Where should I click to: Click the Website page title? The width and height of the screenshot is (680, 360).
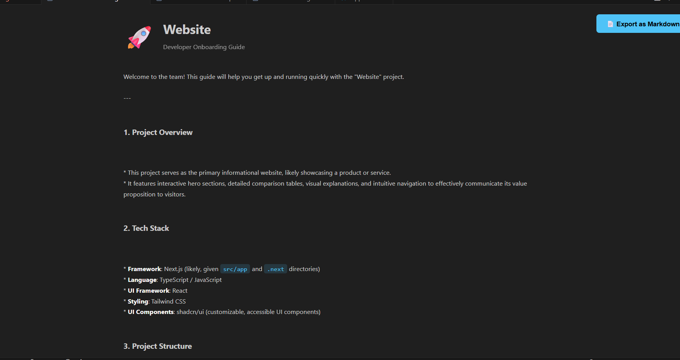click(x=187, y=29)
